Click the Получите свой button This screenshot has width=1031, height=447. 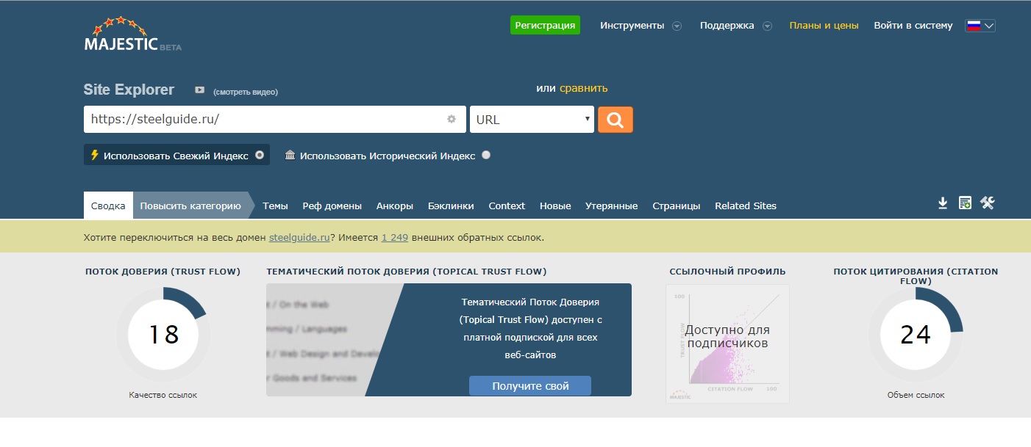coord(530,386)
